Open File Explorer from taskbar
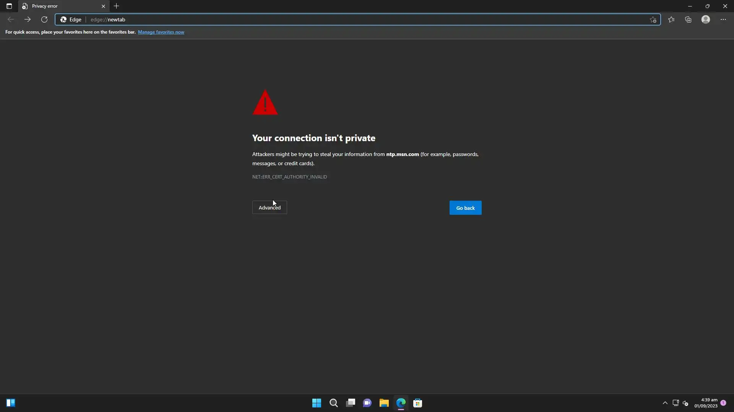 (384, 403)
